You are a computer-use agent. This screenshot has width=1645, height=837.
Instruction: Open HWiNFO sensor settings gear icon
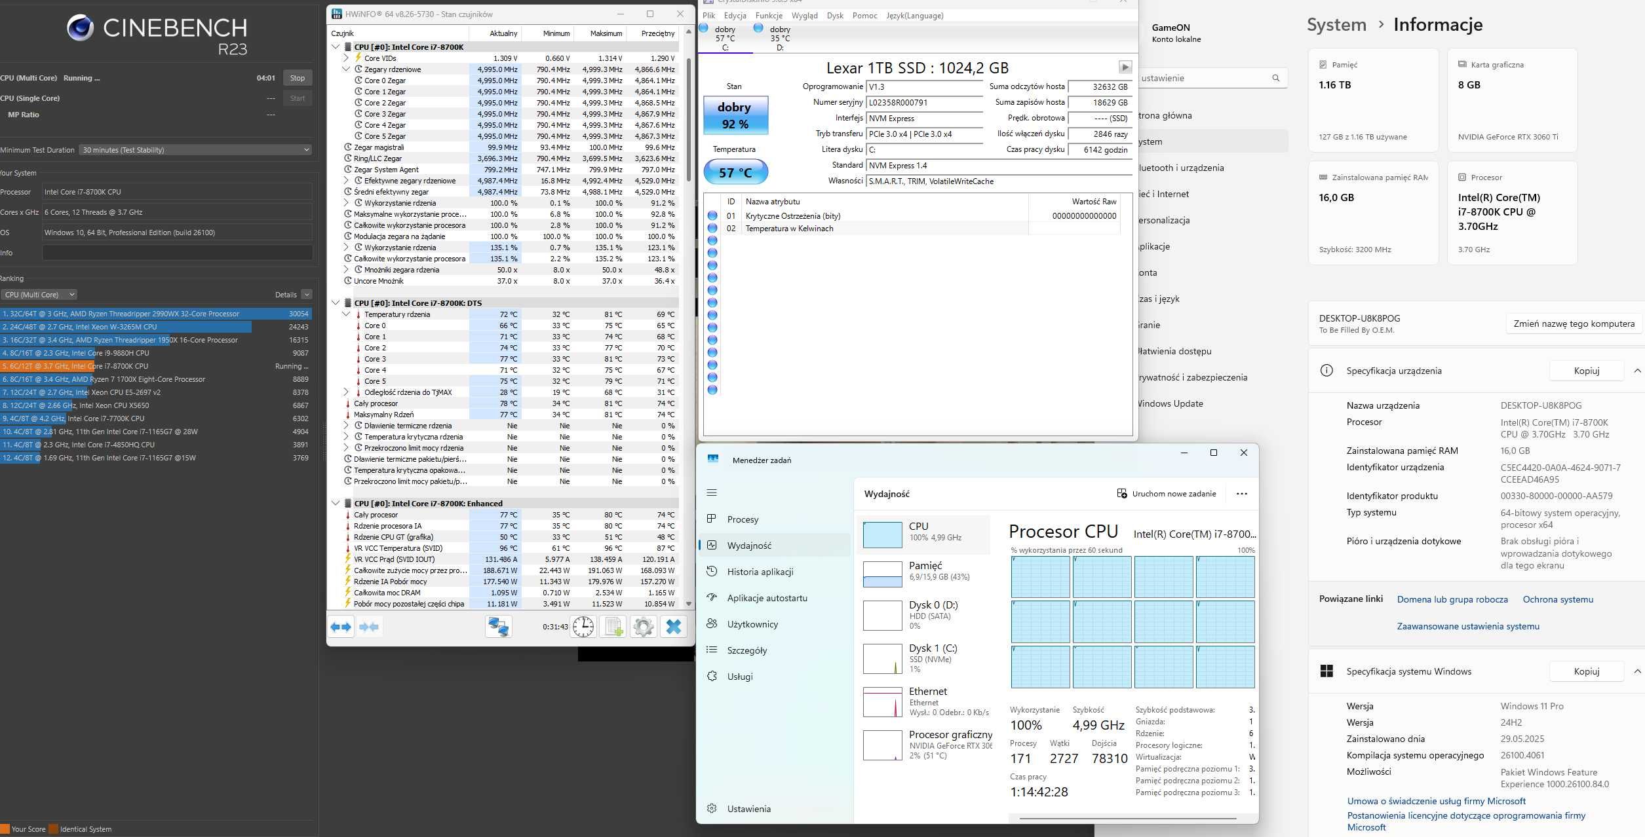[643, 627]
